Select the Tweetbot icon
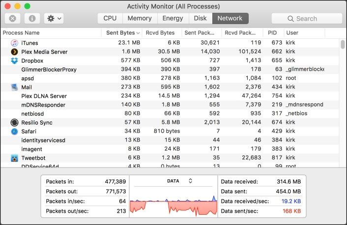347x225 pixels. 14,158
